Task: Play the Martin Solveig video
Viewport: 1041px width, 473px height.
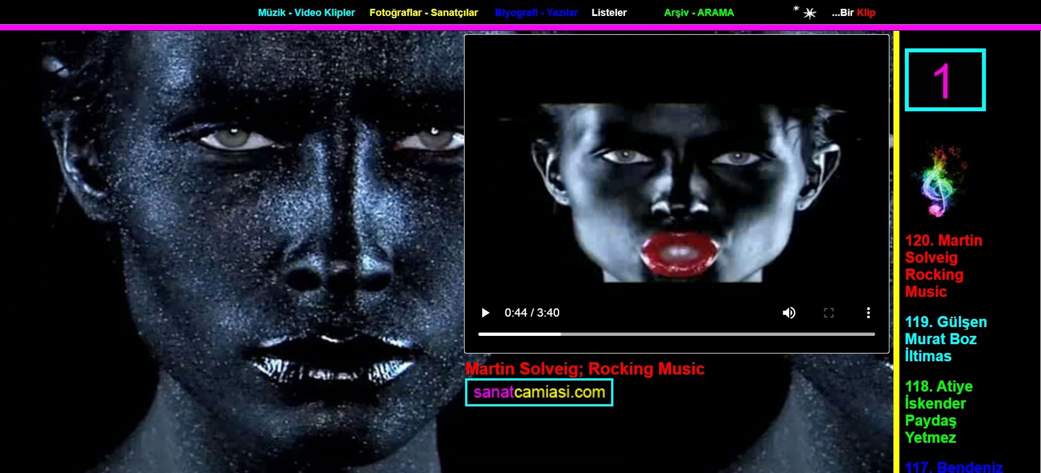Action: pos(486,313)
